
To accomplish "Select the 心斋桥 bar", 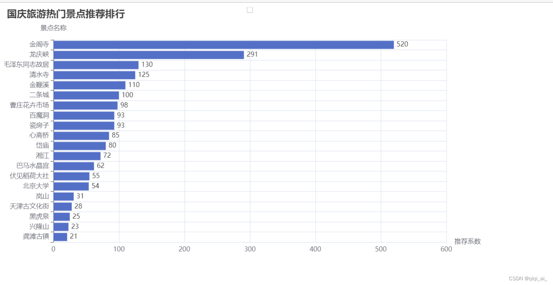I will pyautogui.click(x=81, y=136).
